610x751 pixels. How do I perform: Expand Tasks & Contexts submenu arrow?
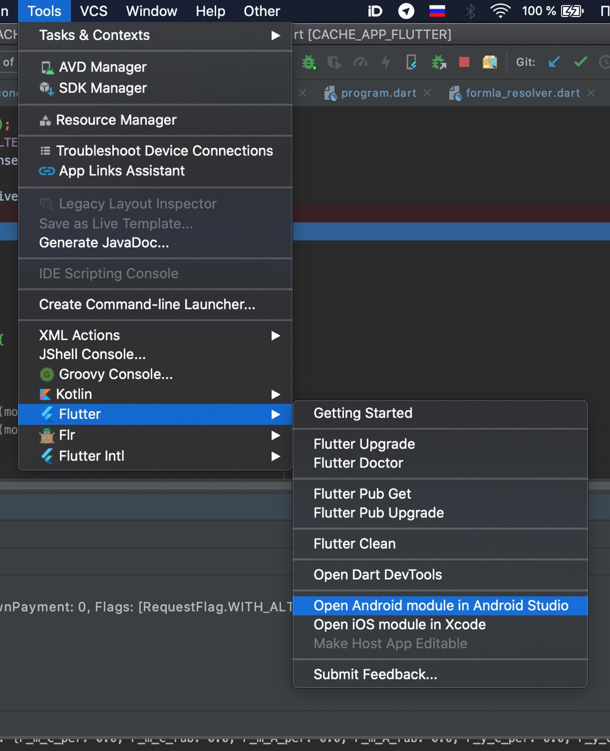(x=275, y=35)
